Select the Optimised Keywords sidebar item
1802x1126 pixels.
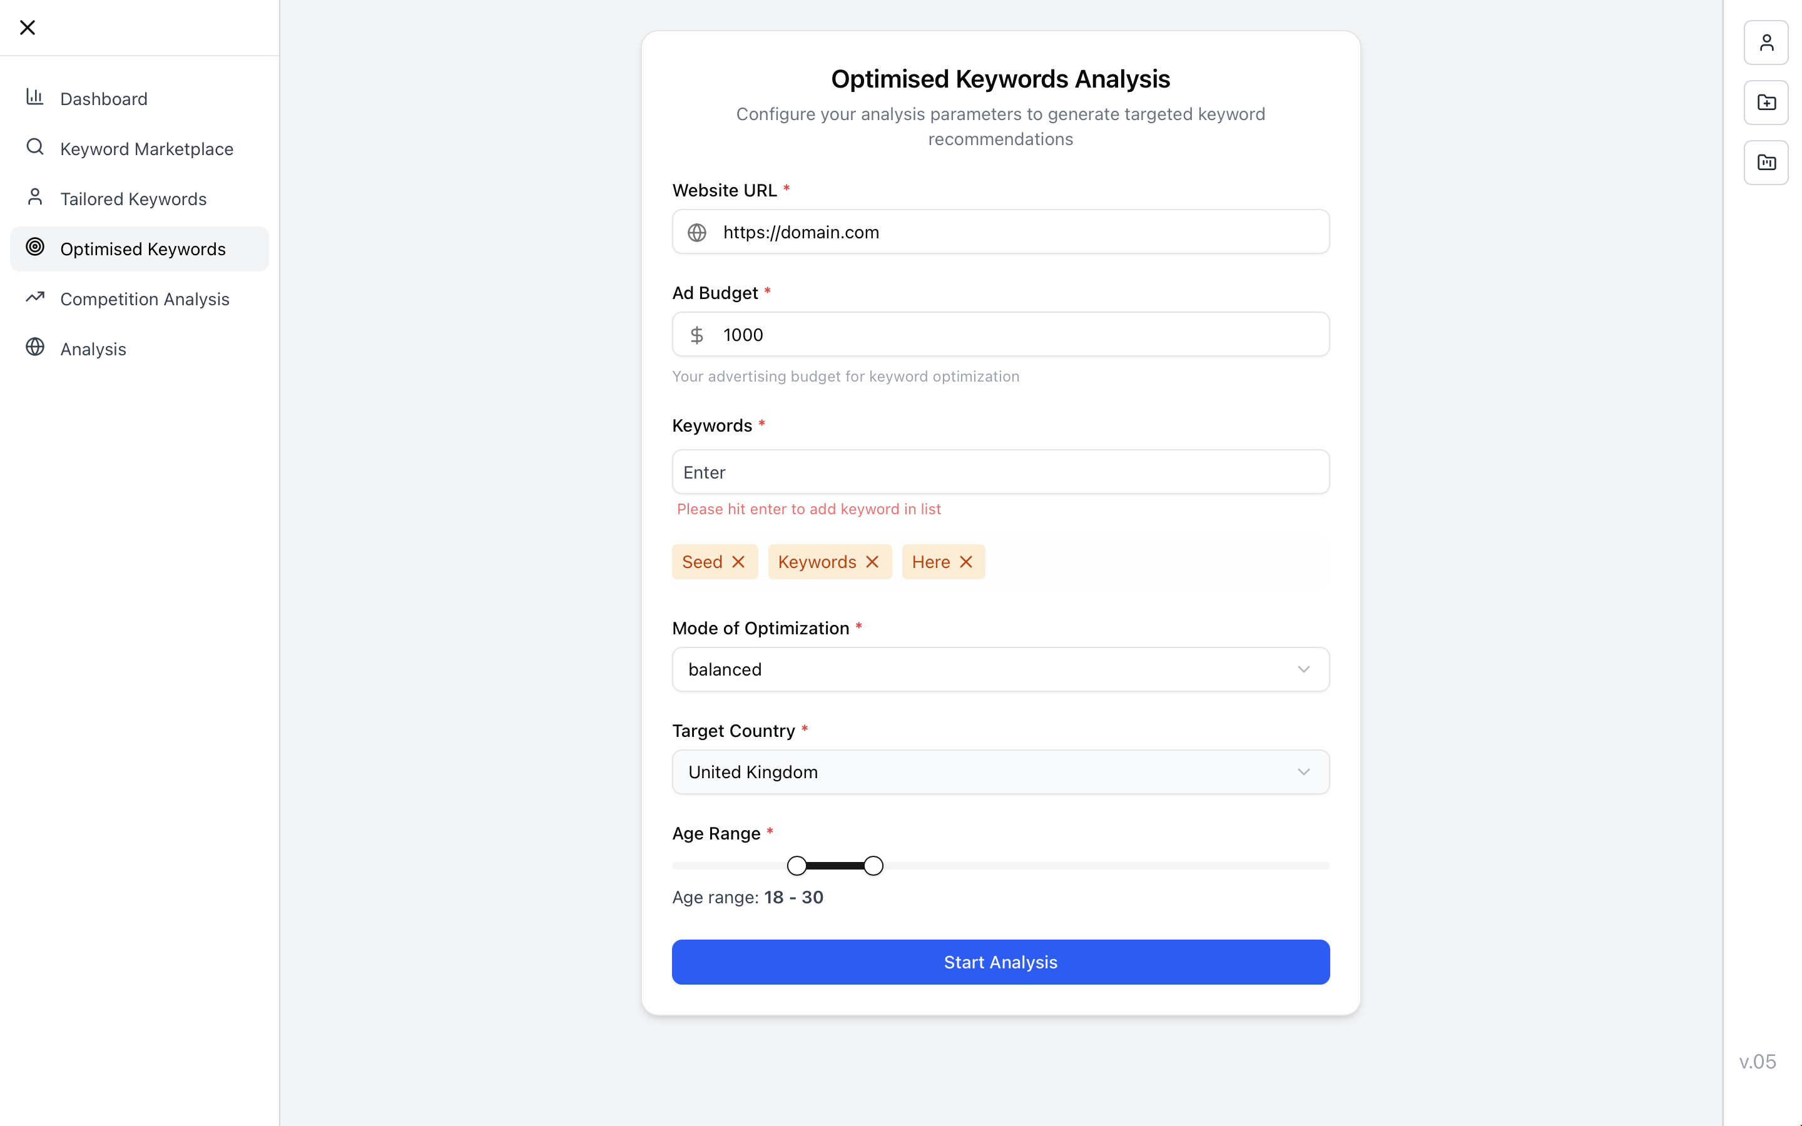click(140, 249)
